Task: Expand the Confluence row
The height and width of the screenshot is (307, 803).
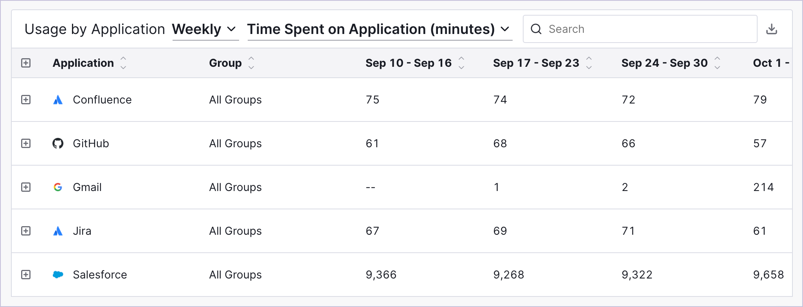Action: coord(26,100)
